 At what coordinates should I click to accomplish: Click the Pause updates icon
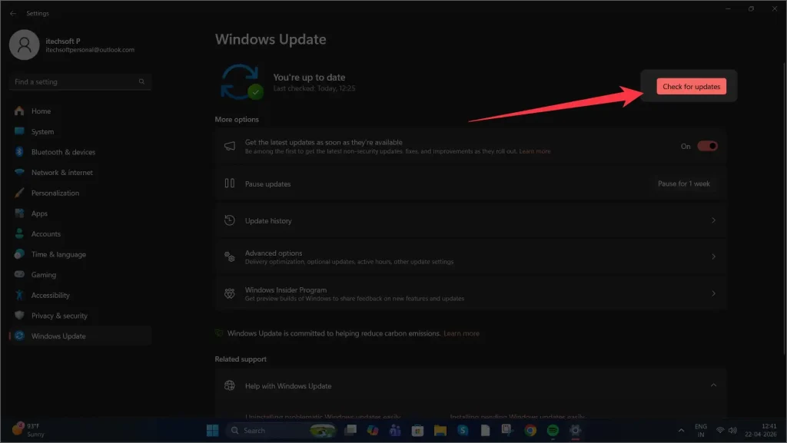pos(229,183)
